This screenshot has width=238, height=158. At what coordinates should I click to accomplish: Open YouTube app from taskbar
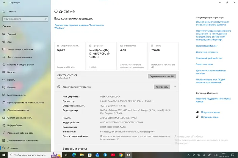pyautogui.click(x=113, y=155)
